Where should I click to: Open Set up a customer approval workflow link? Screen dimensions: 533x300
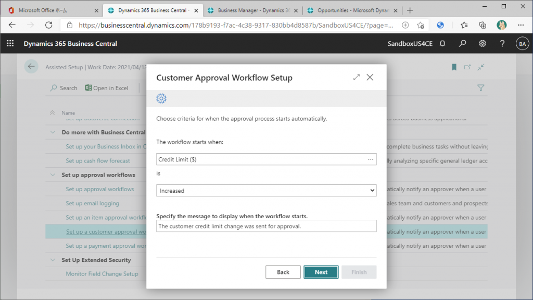point(106,232)
